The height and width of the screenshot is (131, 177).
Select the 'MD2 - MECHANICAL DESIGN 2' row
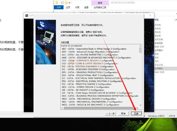[x=89, y=99]
